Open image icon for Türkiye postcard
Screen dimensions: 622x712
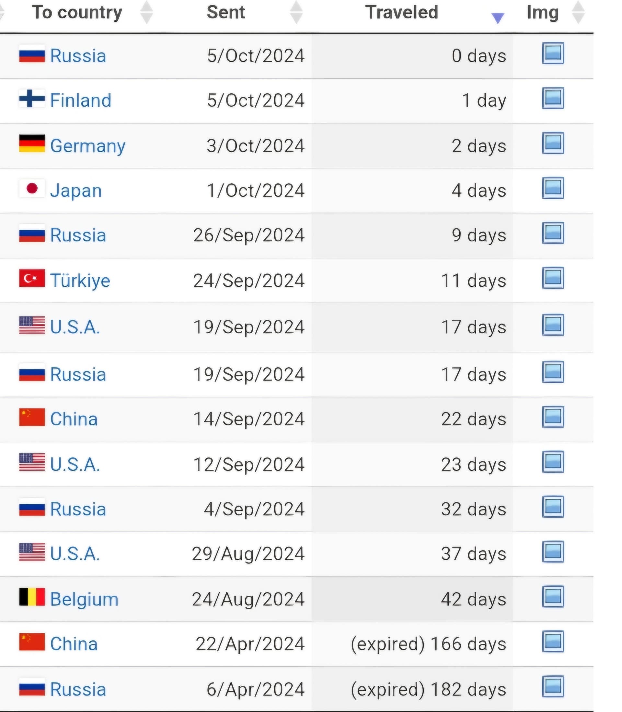[x=553, y=278]
